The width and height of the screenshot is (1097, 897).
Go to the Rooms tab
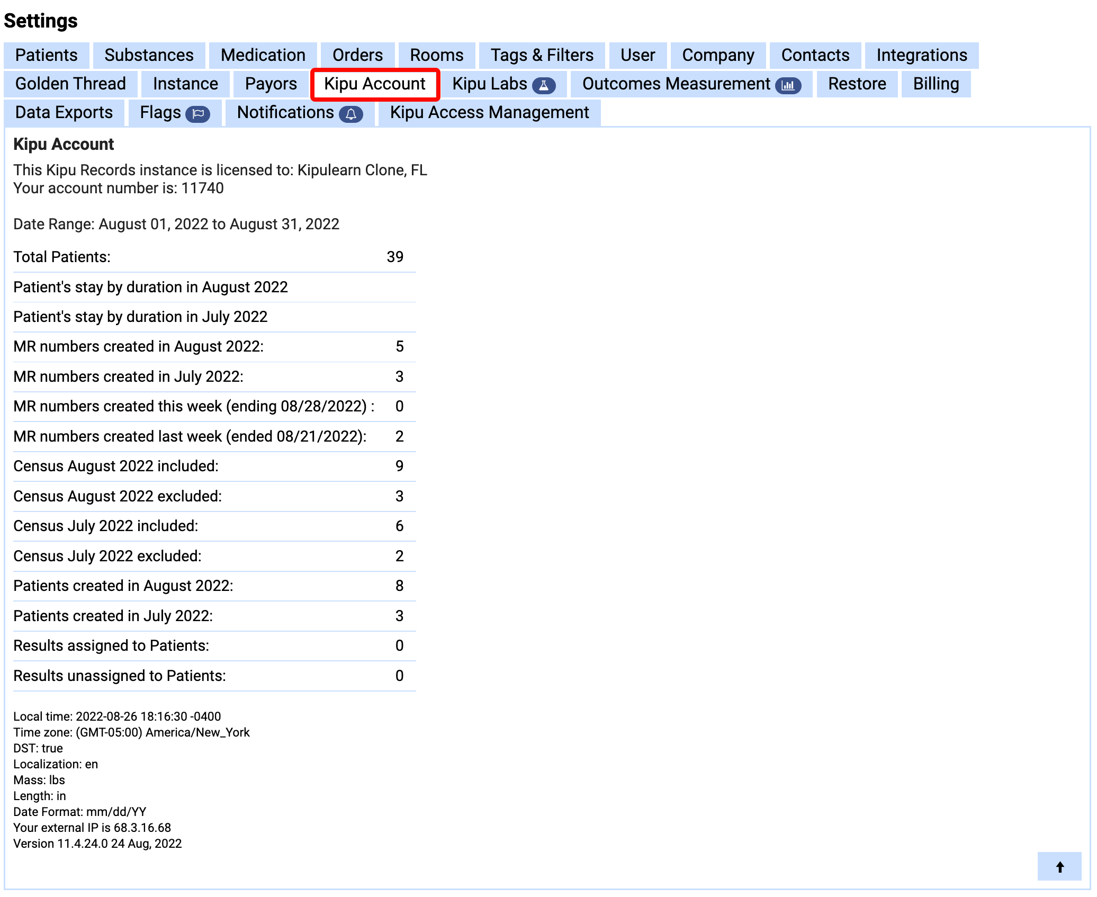click(437, 55)
